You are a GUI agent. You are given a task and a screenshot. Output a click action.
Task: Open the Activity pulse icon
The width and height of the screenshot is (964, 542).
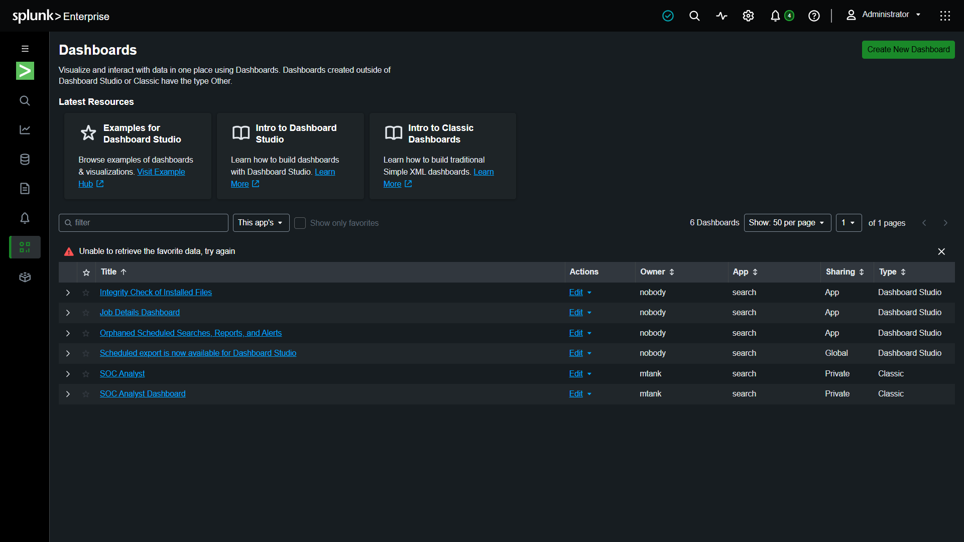(721, 16)
